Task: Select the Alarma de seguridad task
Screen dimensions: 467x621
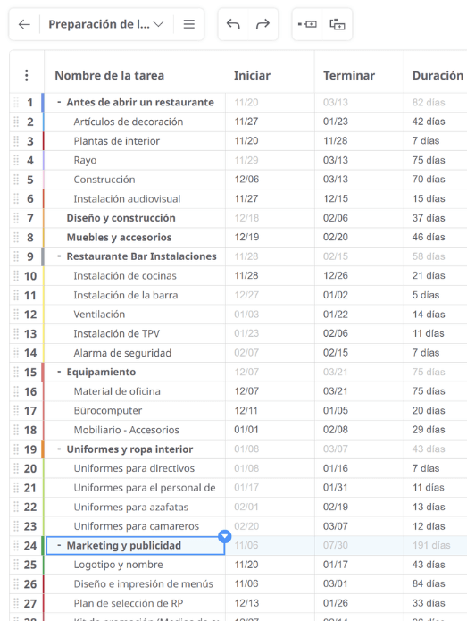Action: (x=122, y=353)
